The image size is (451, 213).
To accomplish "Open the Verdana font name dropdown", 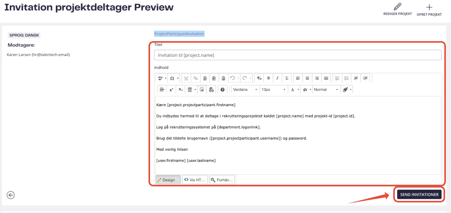I will pos(245,90).
